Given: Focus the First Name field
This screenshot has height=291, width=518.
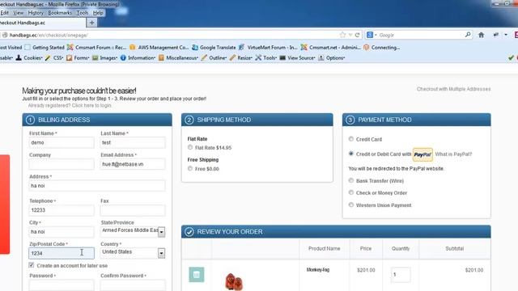Looking at the screenshot, I should point(62,142).
